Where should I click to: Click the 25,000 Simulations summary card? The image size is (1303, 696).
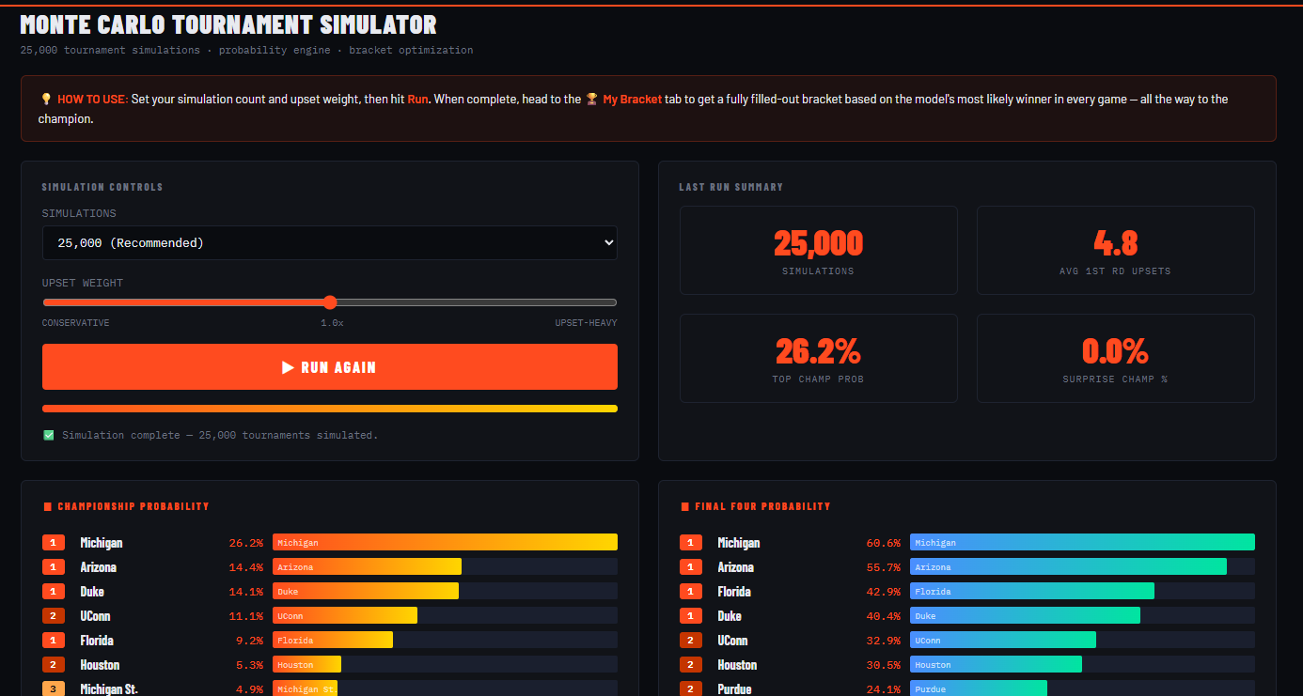818,250
